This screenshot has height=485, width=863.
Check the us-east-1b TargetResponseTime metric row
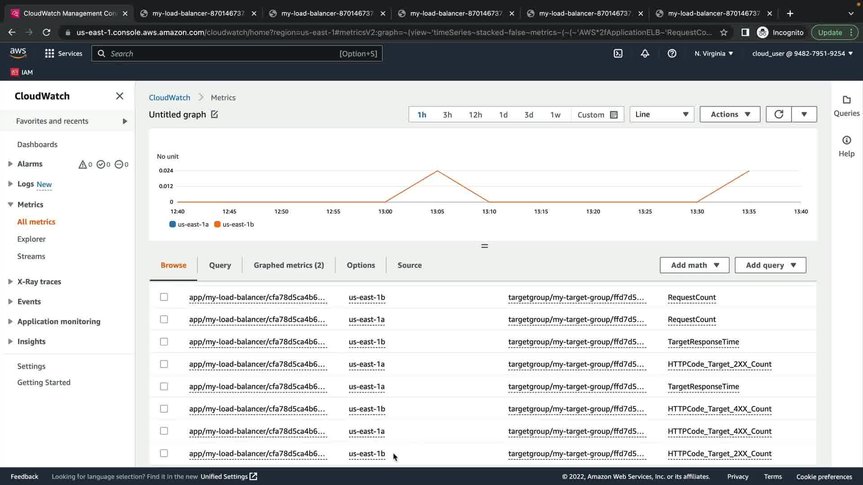pos(164,342)
